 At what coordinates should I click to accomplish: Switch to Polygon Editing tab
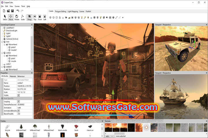point(60,11)
